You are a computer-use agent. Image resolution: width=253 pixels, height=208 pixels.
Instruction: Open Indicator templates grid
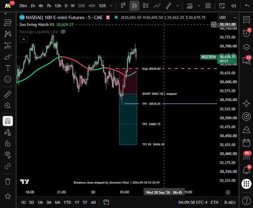point(208,6)
